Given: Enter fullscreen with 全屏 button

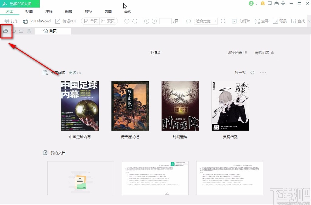Looking at the screenshot, I should pos(261,21).
